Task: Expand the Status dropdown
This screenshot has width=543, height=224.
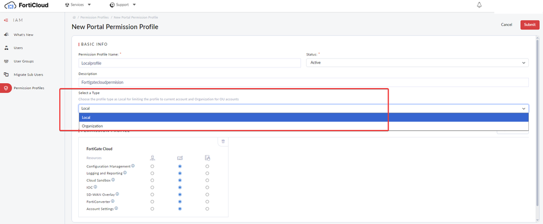Action: [417, 63]
